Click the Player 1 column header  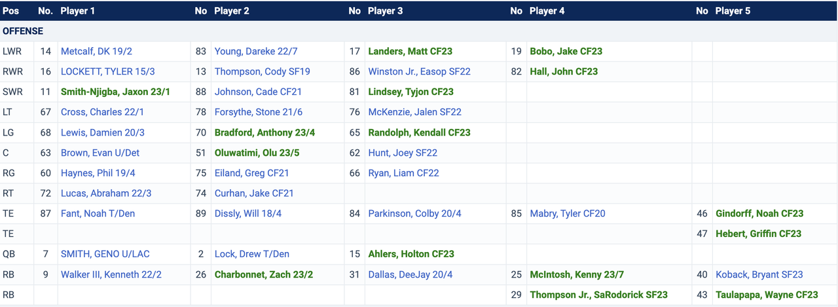pyautogui.click(x=77, y=11)
